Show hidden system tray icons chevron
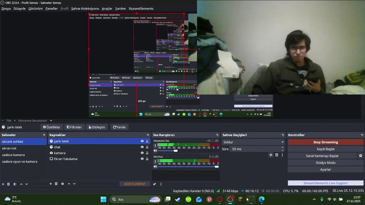Image resolution: width=365 pixels, height=205 pixels. [314, 199]
